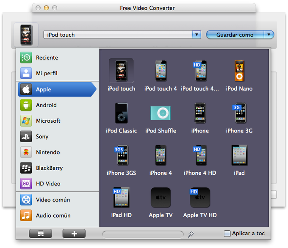
Task: Show HD Video presets
Action: (58, 184)
